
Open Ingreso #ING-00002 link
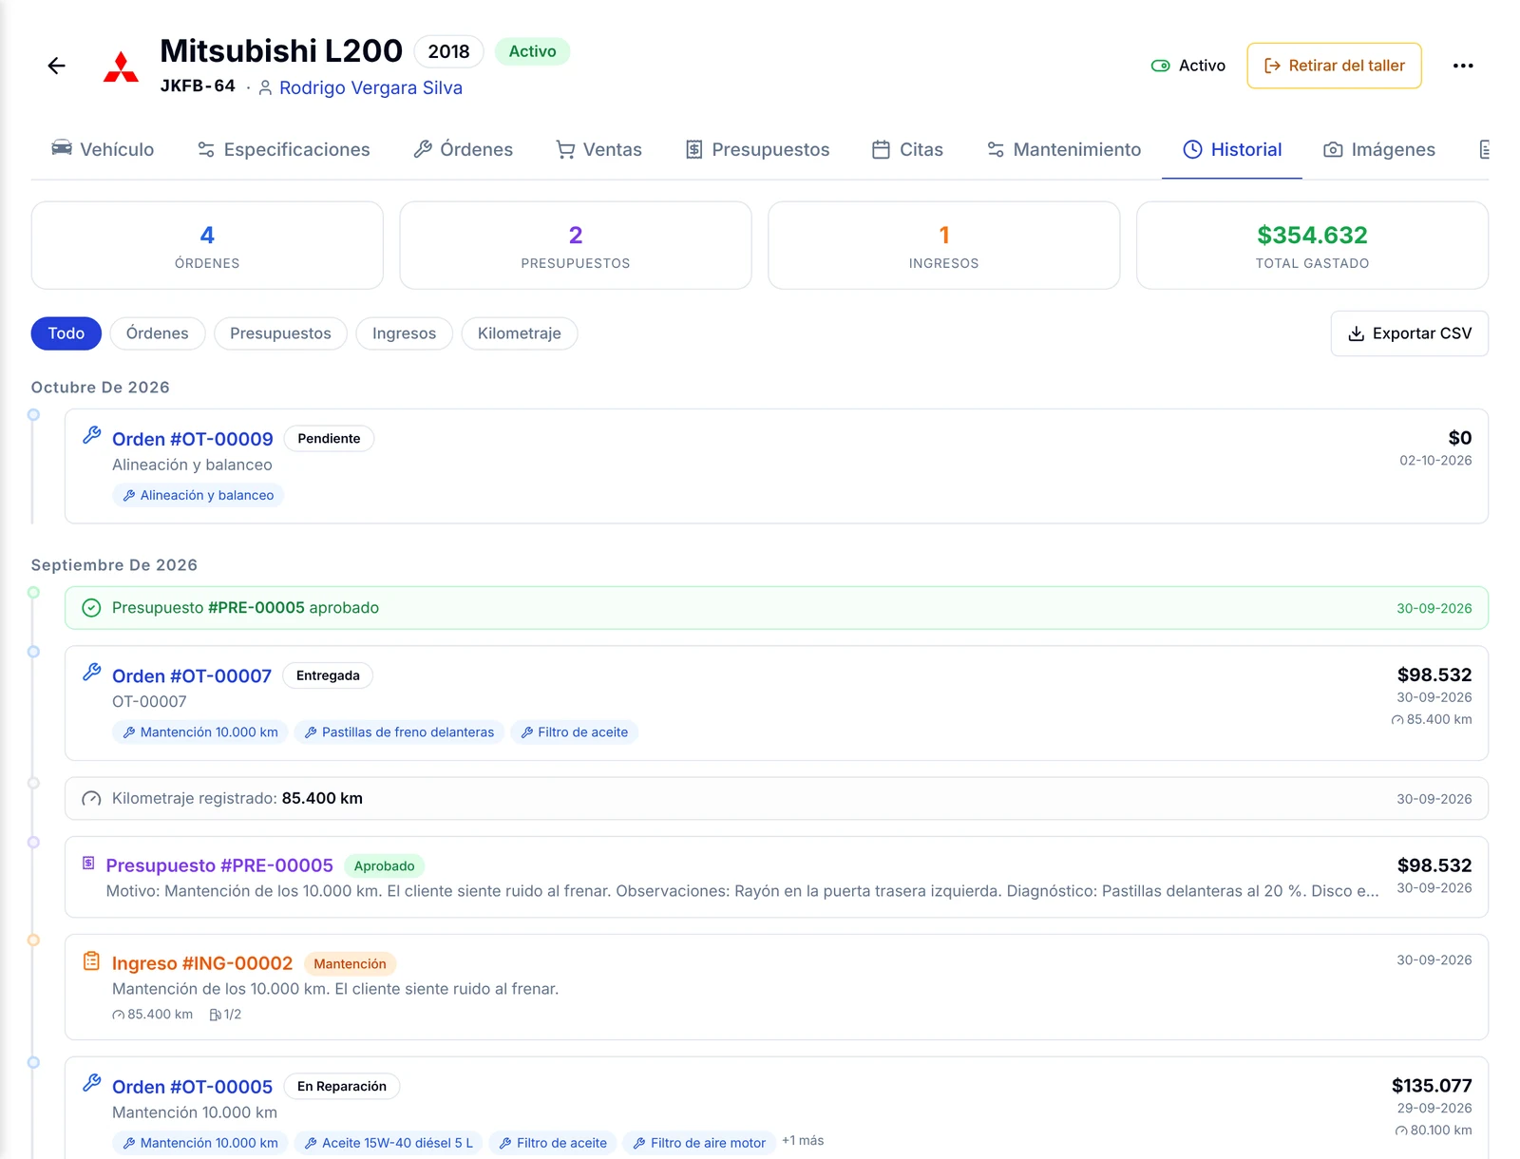click(202, 963)
